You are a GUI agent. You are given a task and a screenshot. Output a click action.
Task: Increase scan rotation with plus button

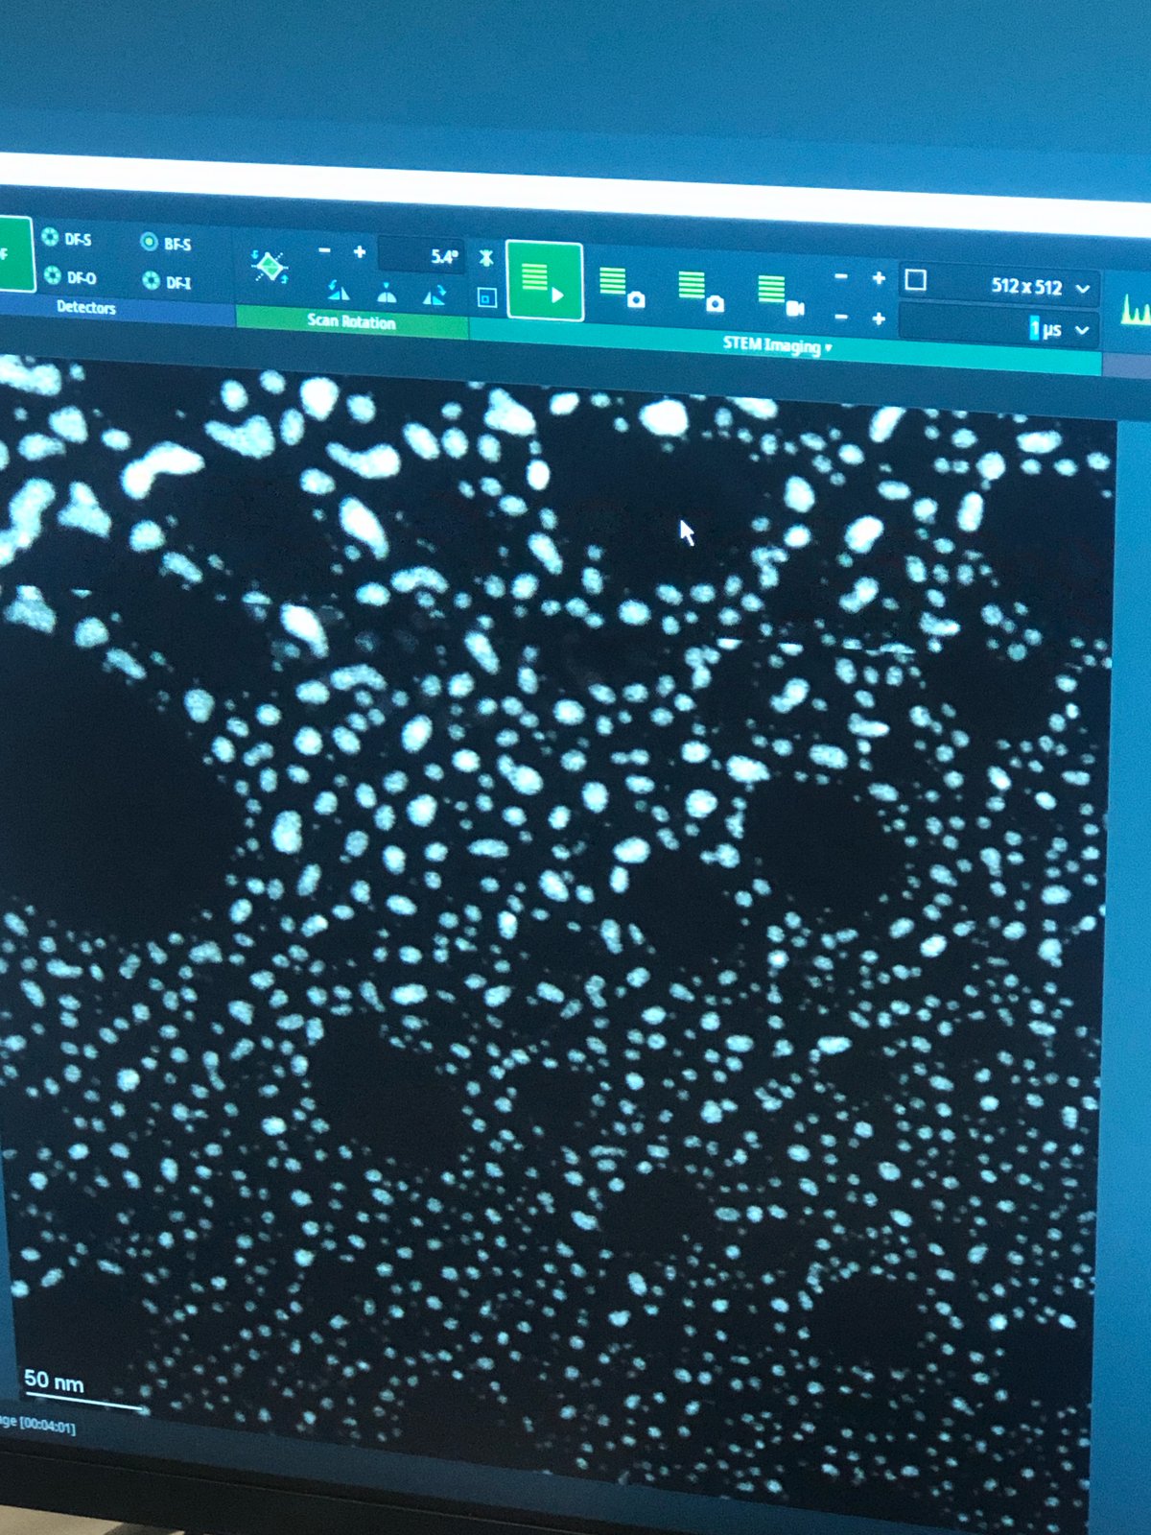[360, 252]
